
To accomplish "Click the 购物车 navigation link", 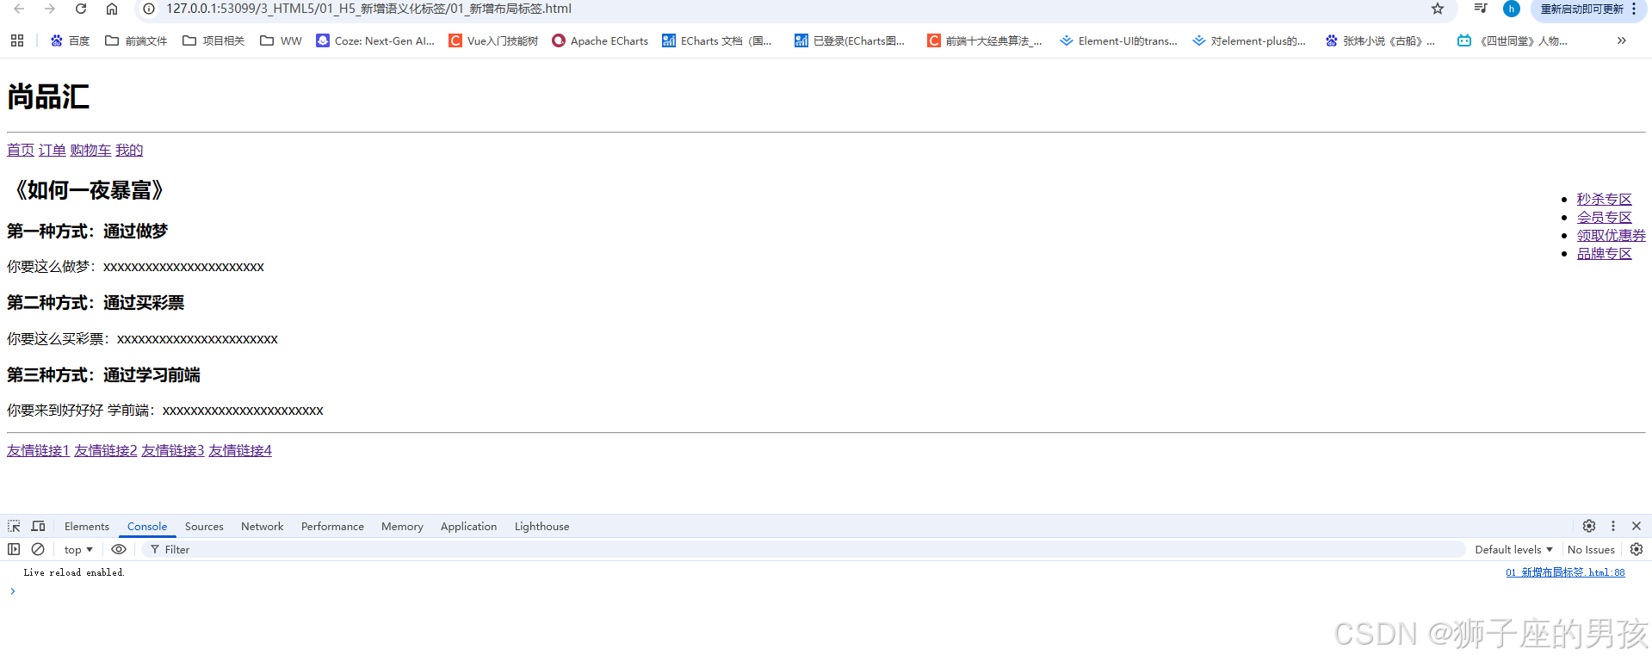I will [91, 151].
